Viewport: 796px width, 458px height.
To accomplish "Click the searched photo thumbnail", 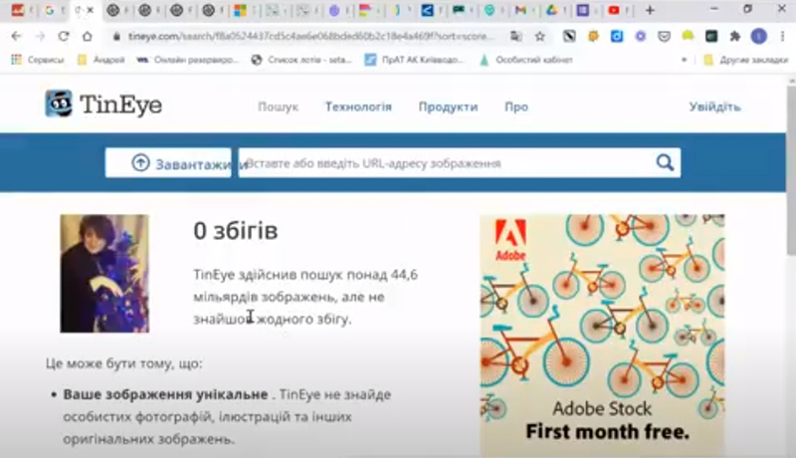I will (104, 273).
